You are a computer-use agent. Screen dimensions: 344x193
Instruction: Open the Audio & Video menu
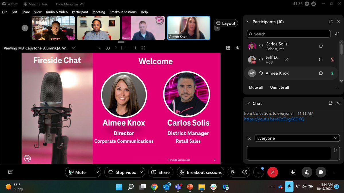[57, 12]
